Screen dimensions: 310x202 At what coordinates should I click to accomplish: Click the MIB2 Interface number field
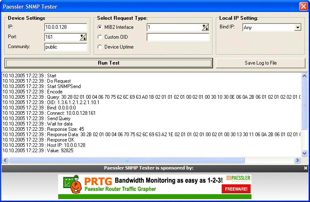[174, 27]
